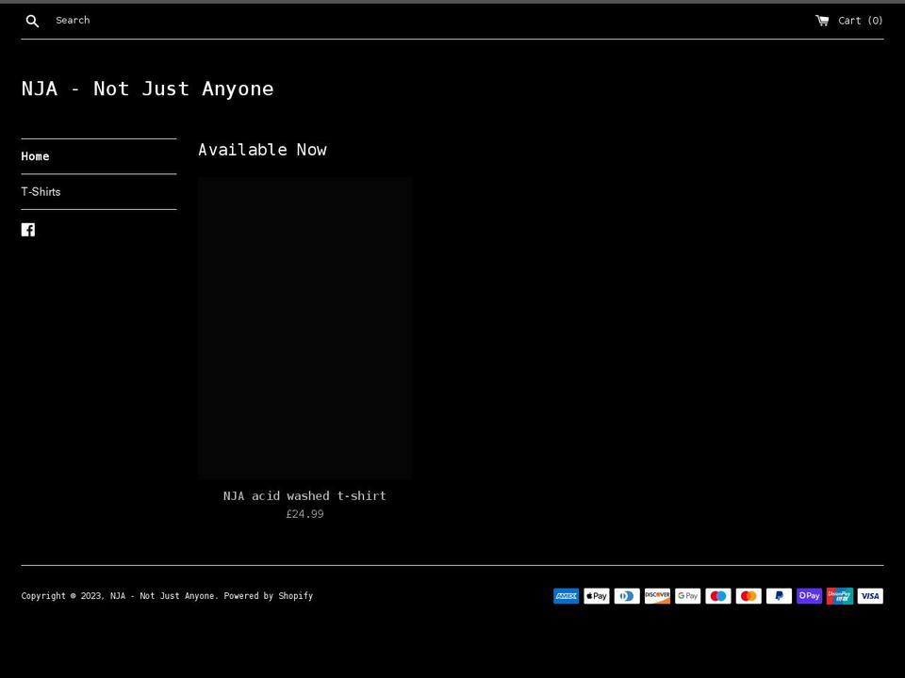Click the Available Now heading
905x678 pixels.
263,150
